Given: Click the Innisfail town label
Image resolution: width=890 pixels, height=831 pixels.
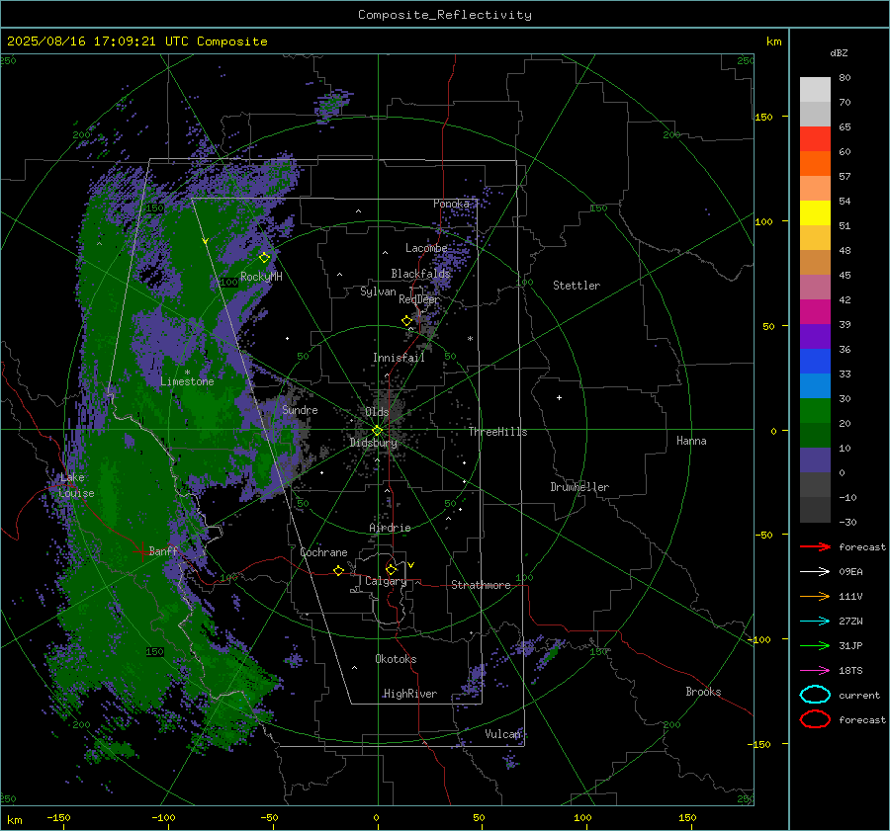Looking at the screenshot, I should 399,358.
